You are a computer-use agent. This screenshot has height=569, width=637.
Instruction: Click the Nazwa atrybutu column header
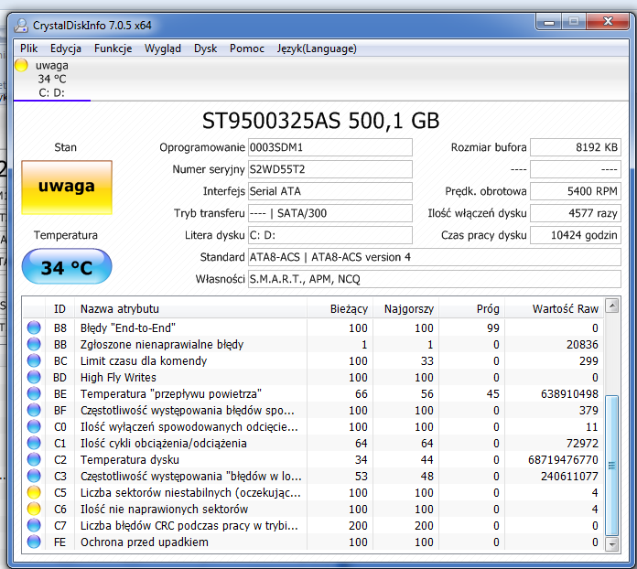point(190,309)
